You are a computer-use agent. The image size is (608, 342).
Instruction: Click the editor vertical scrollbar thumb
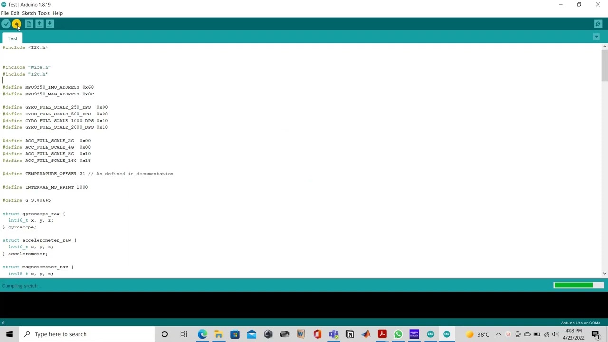[x=605, y=66]
